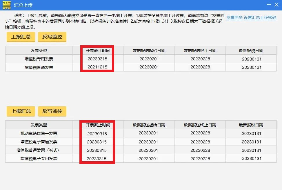
Task: Select the 增值税普通发票 row name without 卷式
Action: click(39, 67)
